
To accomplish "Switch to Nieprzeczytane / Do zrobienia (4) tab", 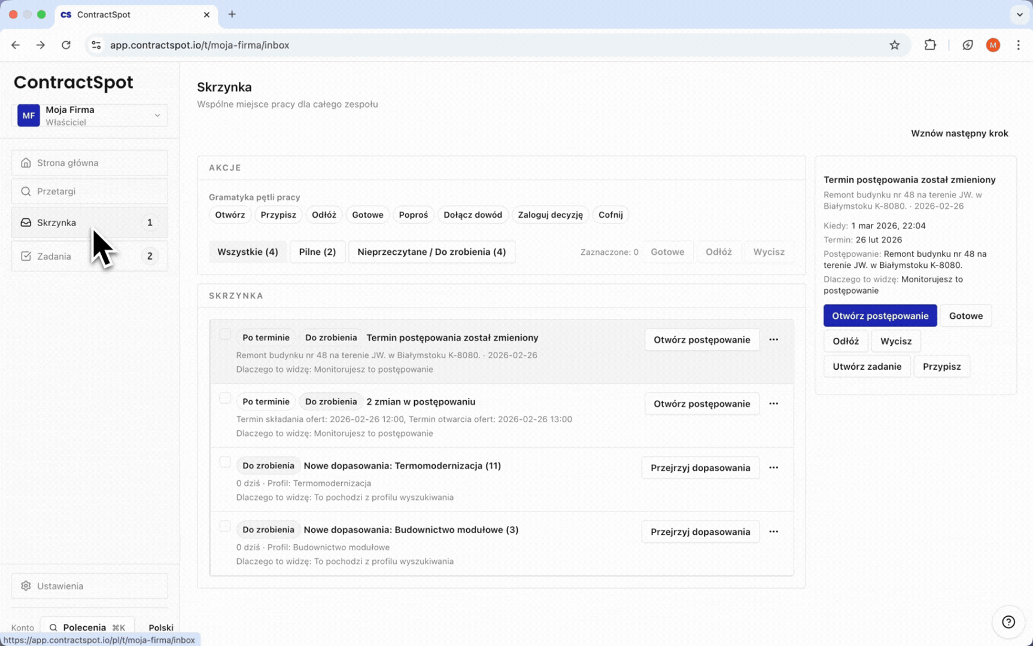I will click(x=432, y=252).
